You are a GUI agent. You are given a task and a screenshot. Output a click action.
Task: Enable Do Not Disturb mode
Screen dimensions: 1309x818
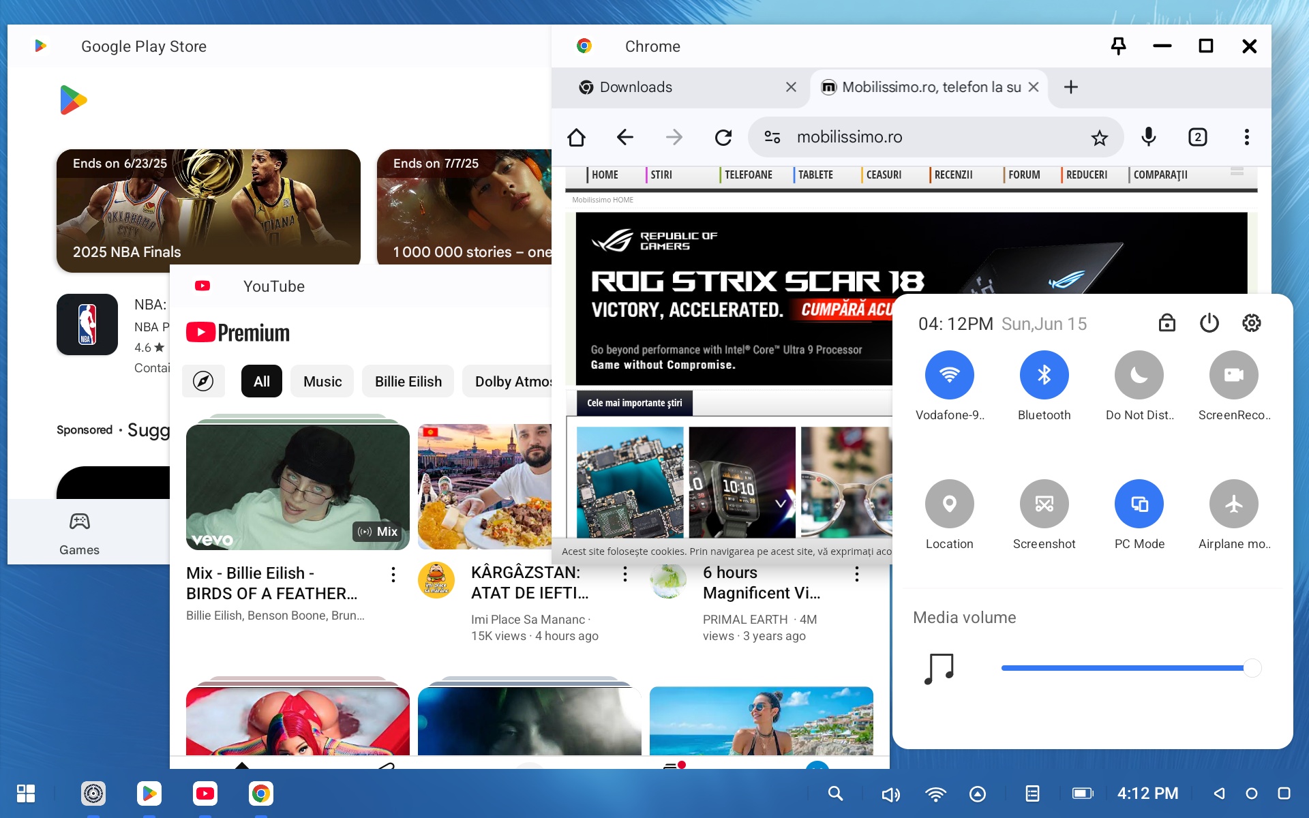click(1139, 375)
